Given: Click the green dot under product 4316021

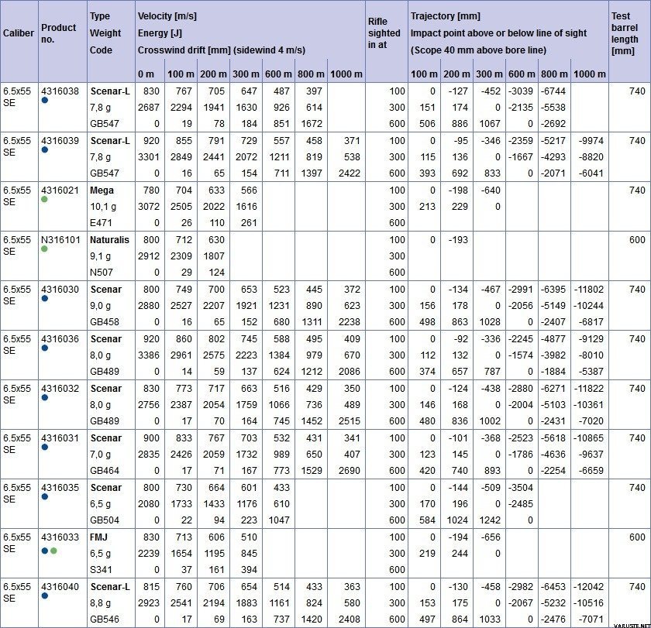Looking at the screenshot, I should coord(44,200).
